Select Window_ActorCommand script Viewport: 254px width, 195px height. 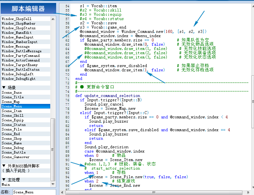pos(26,60)
